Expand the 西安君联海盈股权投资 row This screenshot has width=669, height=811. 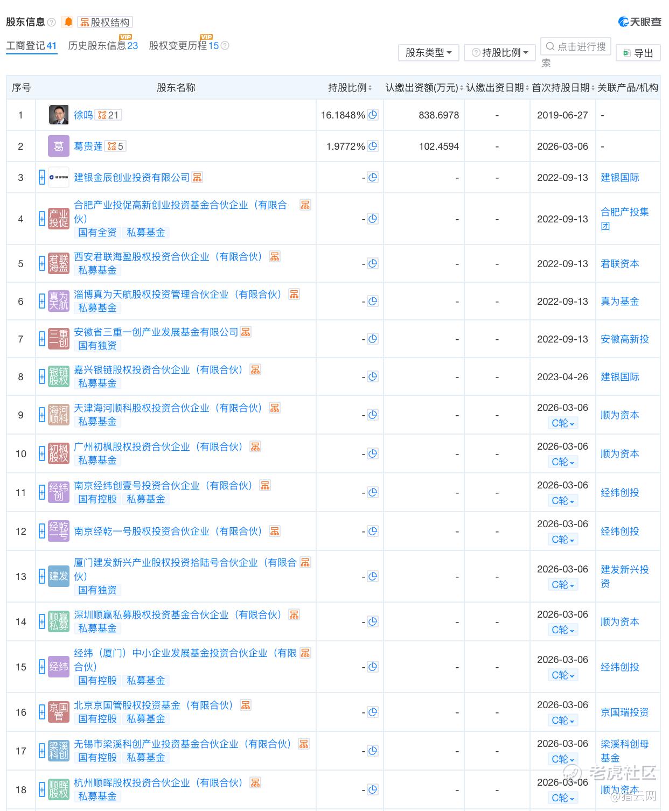tap(42, 263)
